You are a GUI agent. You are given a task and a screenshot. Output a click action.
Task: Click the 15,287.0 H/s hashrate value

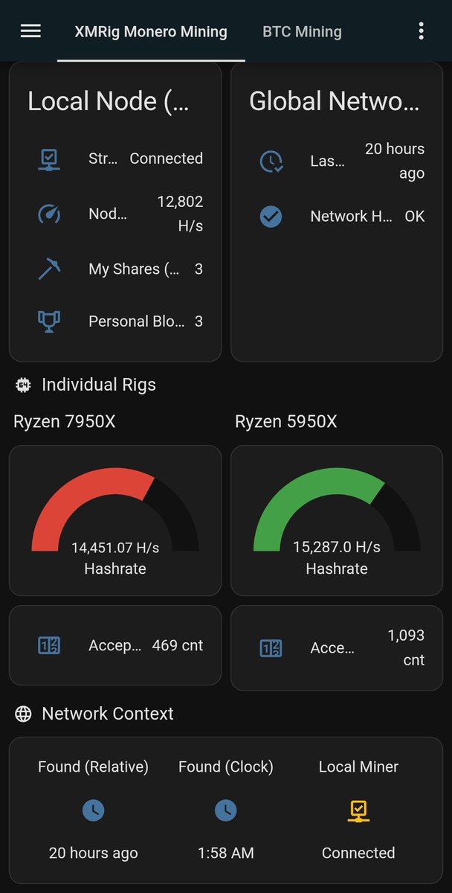[x=337, y=548]
